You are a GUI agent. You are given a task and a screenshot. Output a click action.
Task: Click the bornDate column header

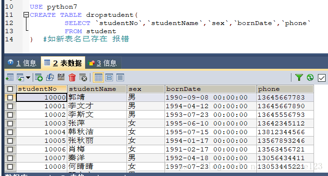pos(211,89)
